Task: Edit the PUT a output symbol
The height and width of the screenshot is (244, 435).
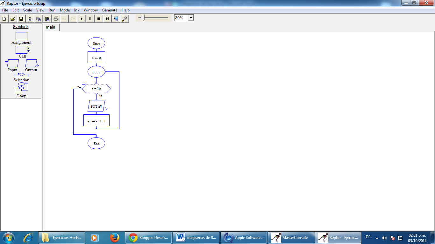Action: 96,106
